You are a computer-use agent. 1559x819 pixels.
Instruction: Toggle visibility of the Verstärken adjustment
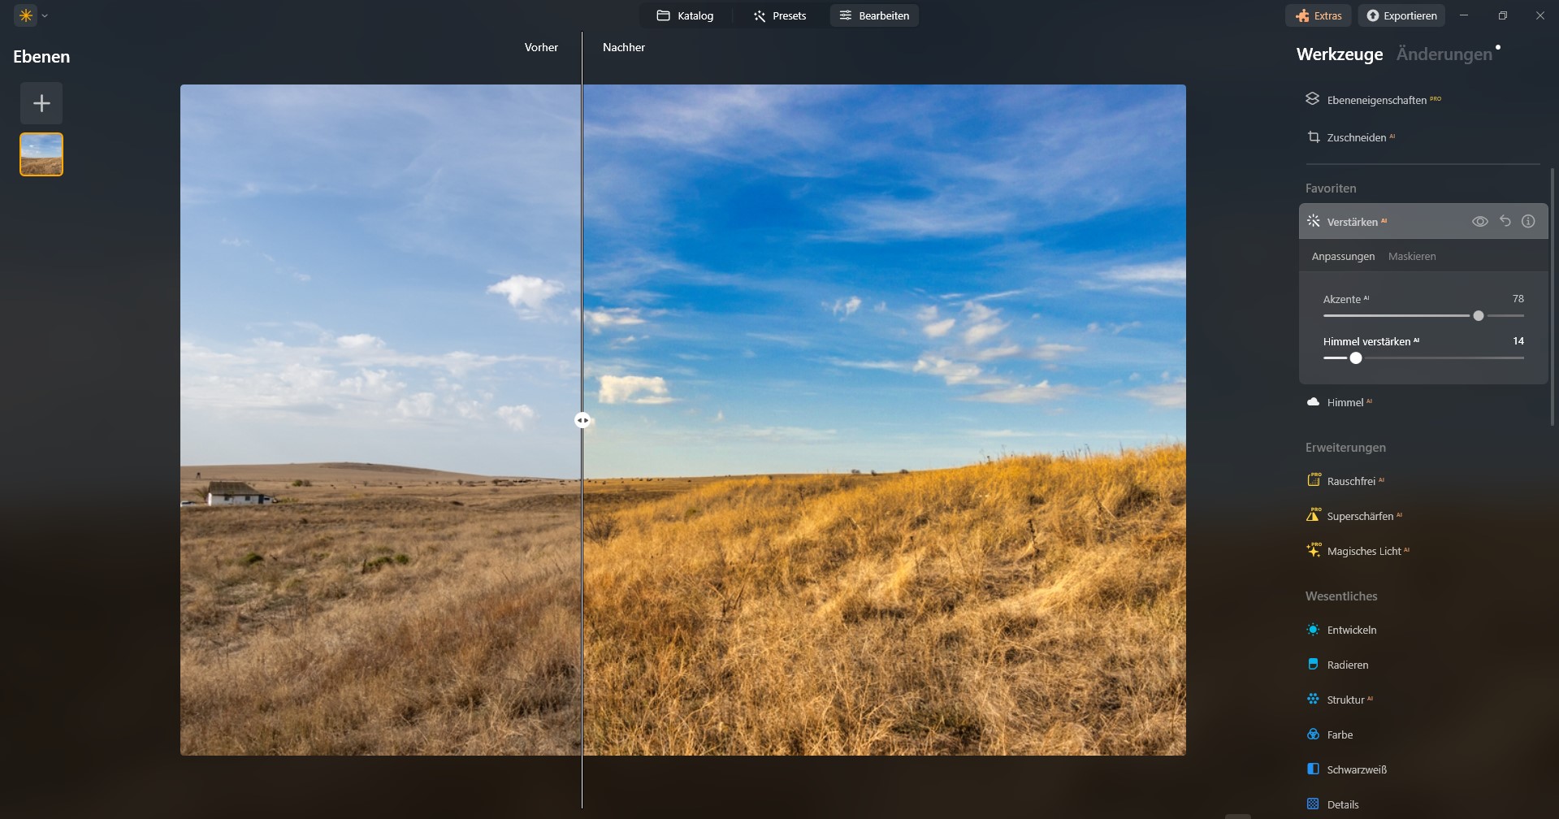click(1480, 220)
